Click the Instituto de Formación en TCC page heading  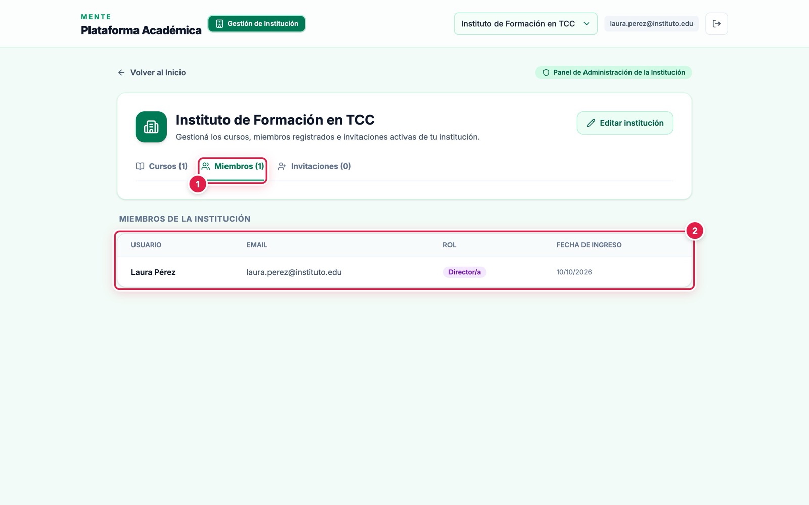tap(275, 120)
